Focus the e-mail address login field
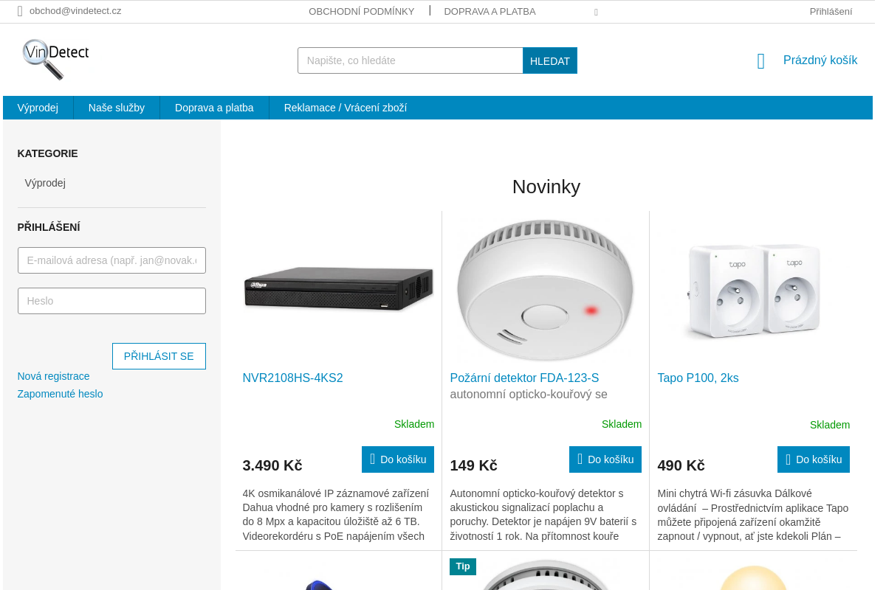 [x=111, y=260]
